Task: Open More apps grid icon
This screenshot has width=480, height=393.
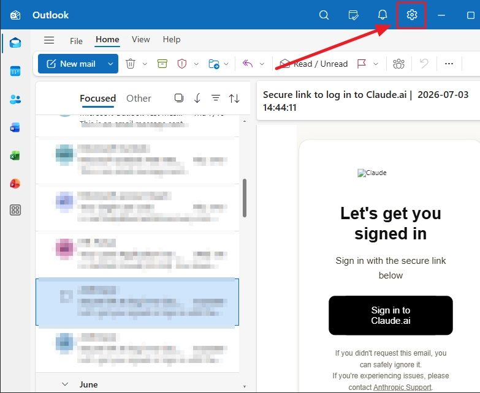Action: 15,210
